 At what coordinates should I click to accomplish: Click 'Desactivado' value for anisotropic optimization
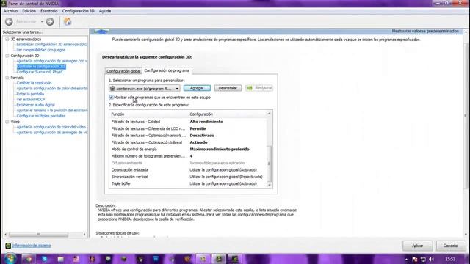(202, 136)
